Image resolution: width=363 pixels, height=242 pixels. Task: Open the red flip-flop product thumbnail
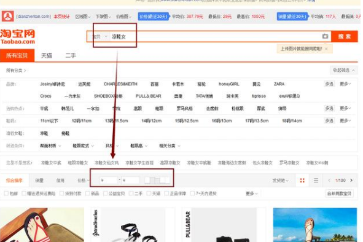pyautogui.click(x=42, y=225)
